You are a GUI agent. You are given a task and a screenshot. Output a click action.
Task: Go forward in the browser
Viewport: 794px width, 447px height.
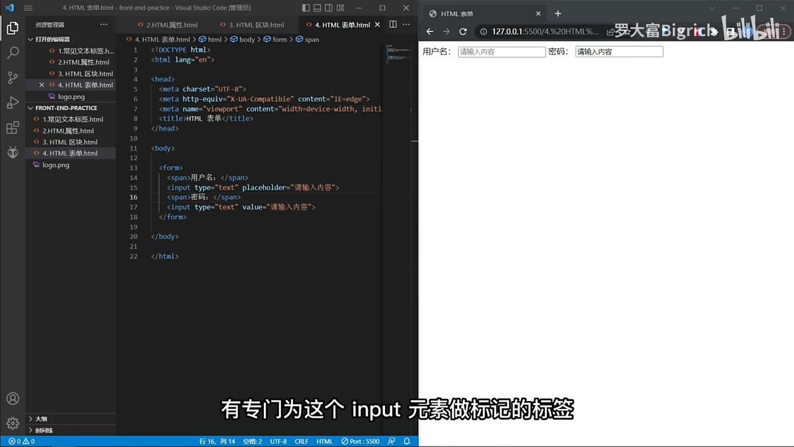(446, 31)
